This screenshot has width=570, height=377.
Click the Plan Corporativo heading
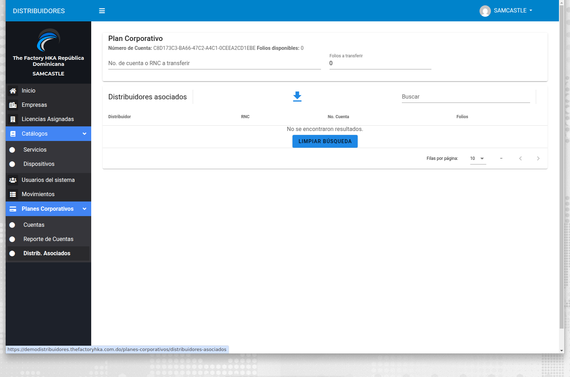(x=135, y=38)
